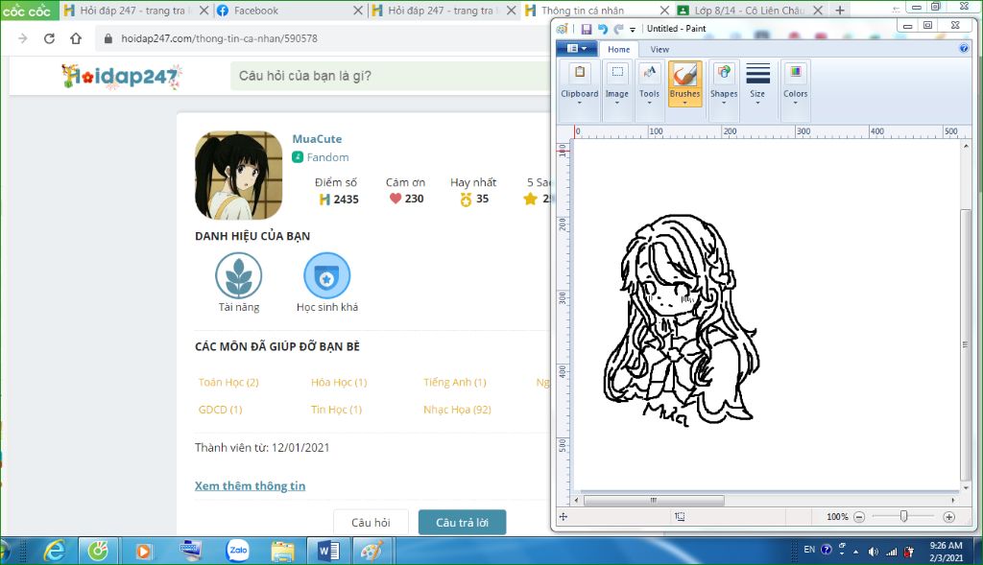Click the 'Câu hỏi của bạn là gì?' search box
The width and height of the screenshot is (983, 565).
click(390, 76)
